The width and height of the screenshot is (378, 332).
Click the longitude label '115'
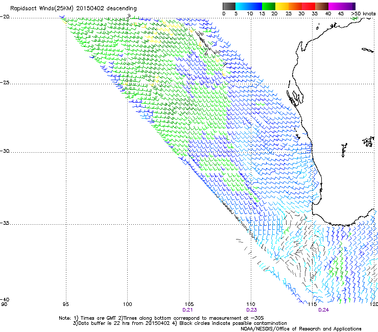[313, 304]
